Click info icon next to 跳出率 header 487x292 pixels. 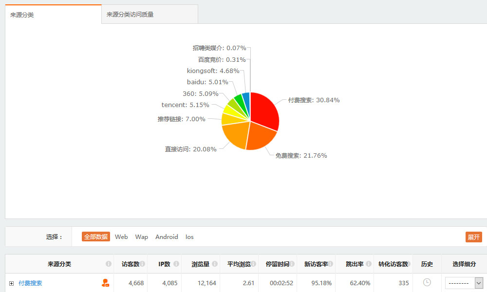click(368, 264)
